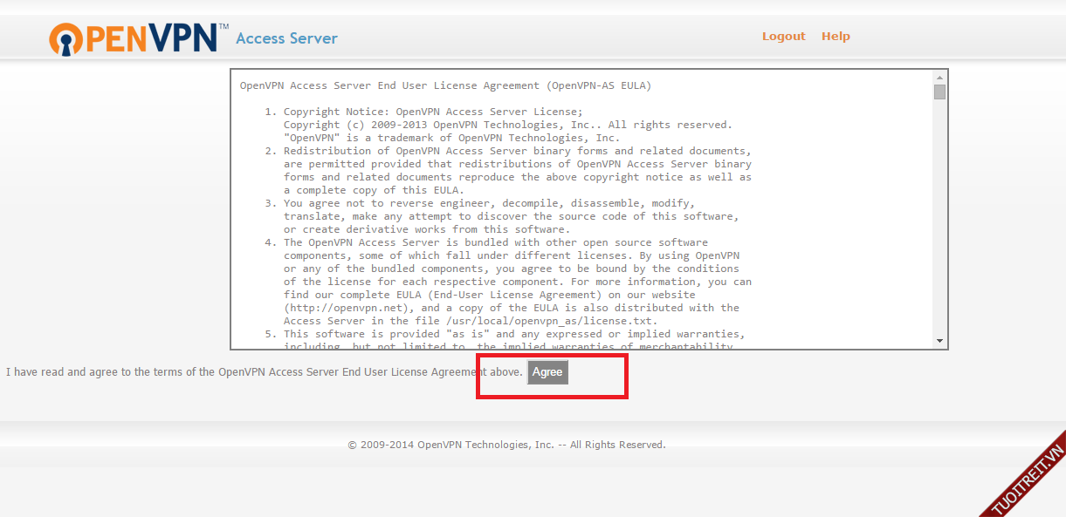Click the Access Server header title
1066x517 pixels.
pos(286,38)
